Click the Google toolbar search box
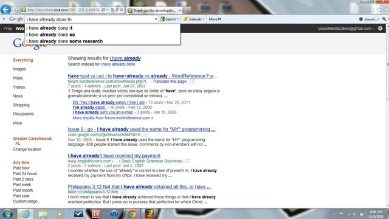This screenshot has width=389, height=219. coord(89,19)
